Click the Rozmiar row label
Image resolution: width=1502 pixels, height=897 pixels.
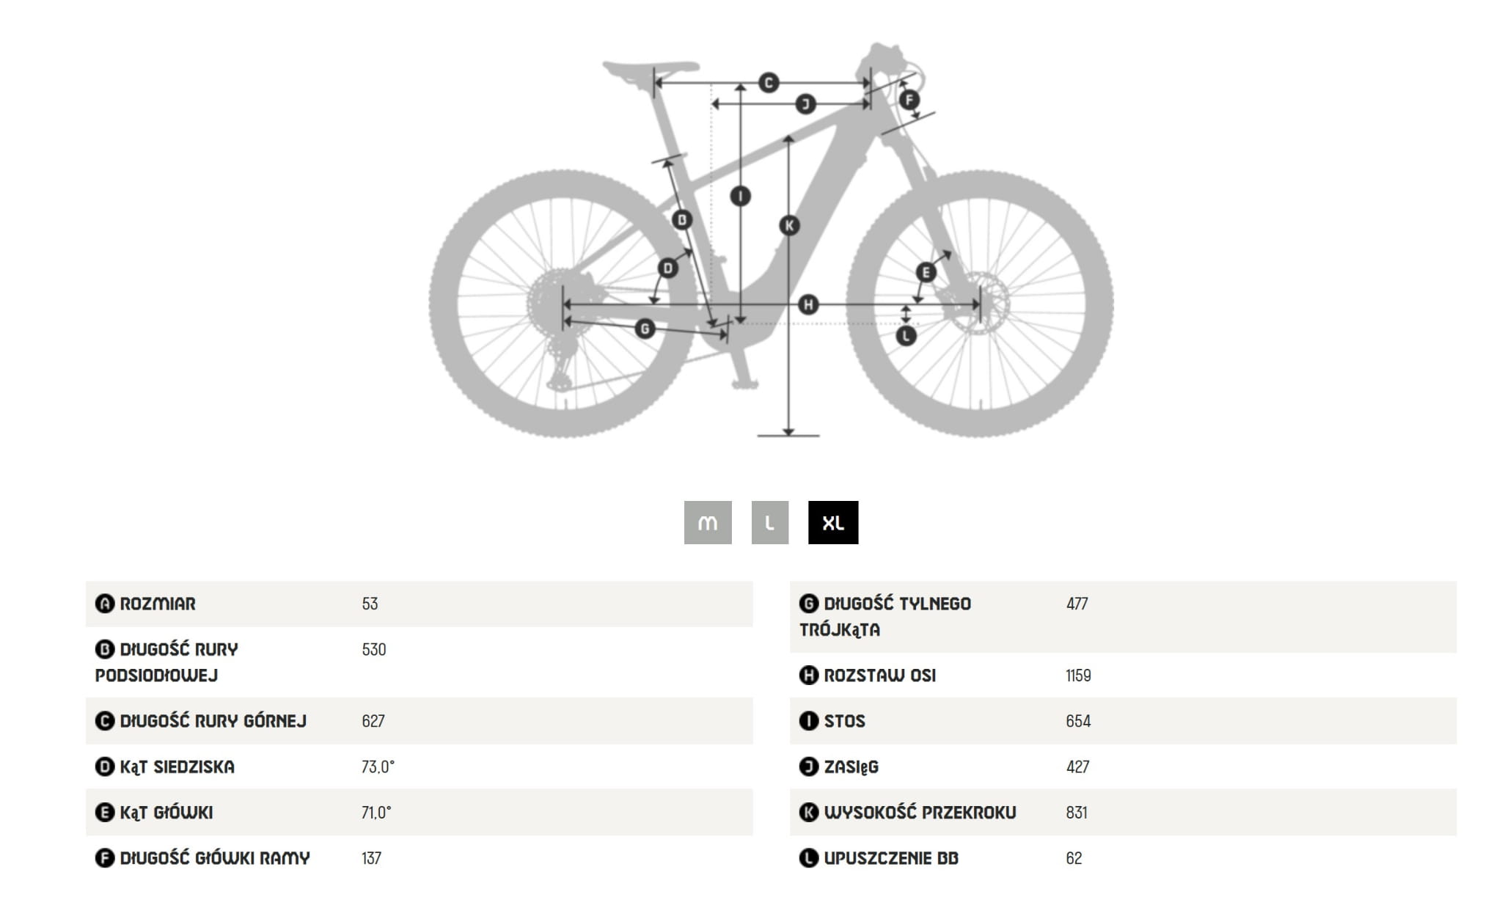158,604
